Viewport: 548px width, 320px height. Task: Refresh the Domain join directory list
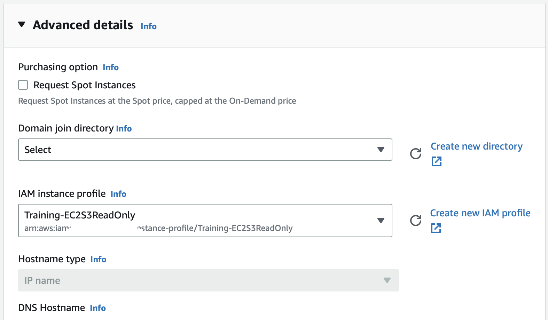pos(415,153)
